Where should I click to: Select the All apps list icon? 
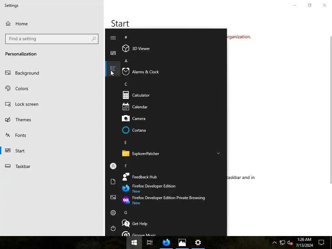pos(113,69)
